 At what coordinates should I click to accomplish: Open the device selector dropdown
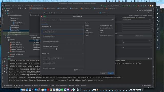coord(116,6)
